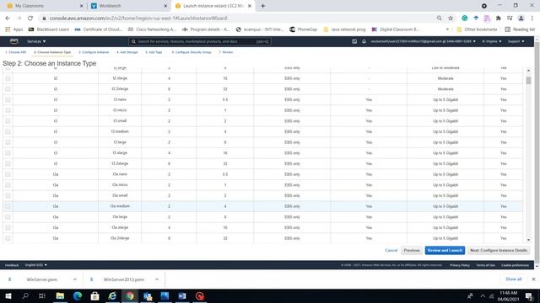Open the Chrome three-dot menu
Screen dimensions: 540x303
(x=532, y=19)
